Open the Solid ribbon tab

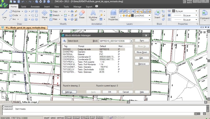coord(24,6)
